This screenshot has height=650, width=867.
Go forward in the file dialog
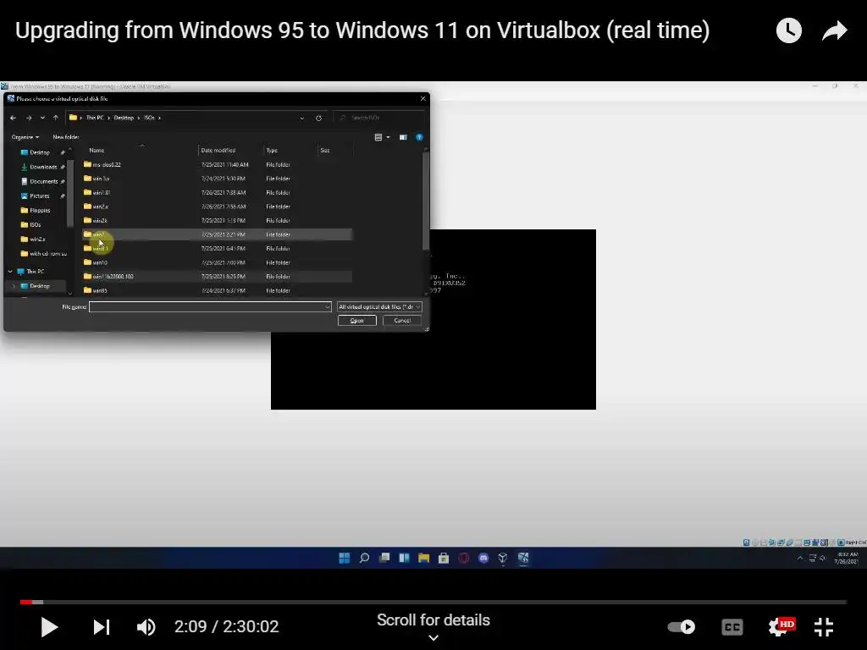click(x=29, y=118)
